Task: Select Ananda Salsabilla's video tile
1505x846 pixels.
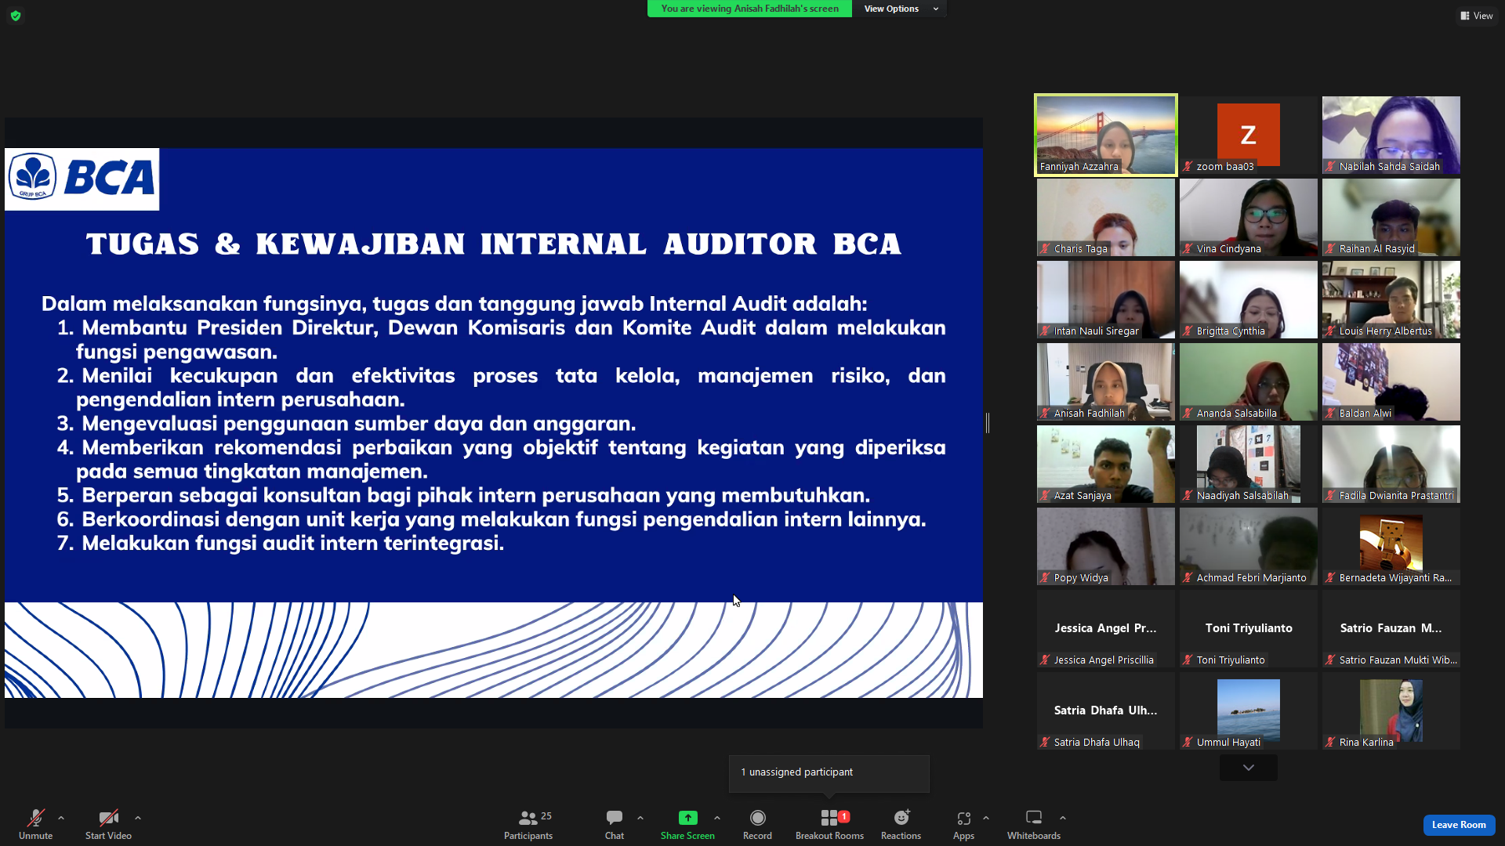Action: pos(1249,381)
